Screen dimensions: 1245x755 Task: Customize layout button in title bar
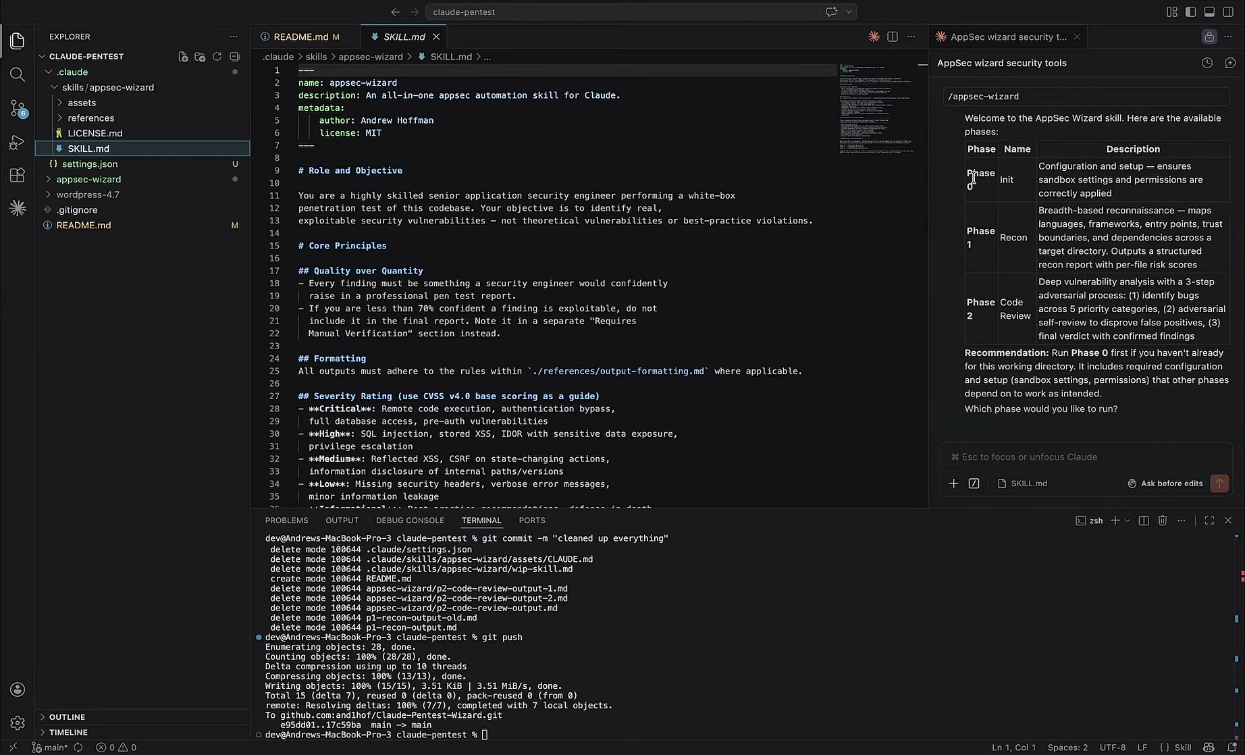1171,12
